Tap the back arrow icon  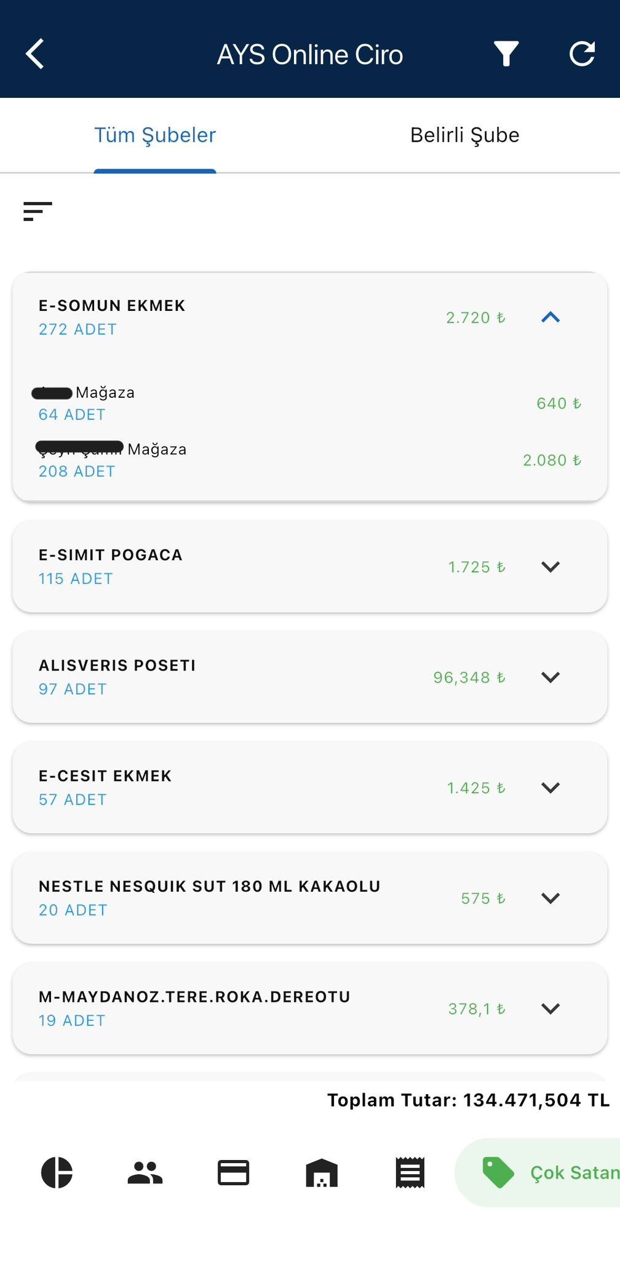[35, 54]
